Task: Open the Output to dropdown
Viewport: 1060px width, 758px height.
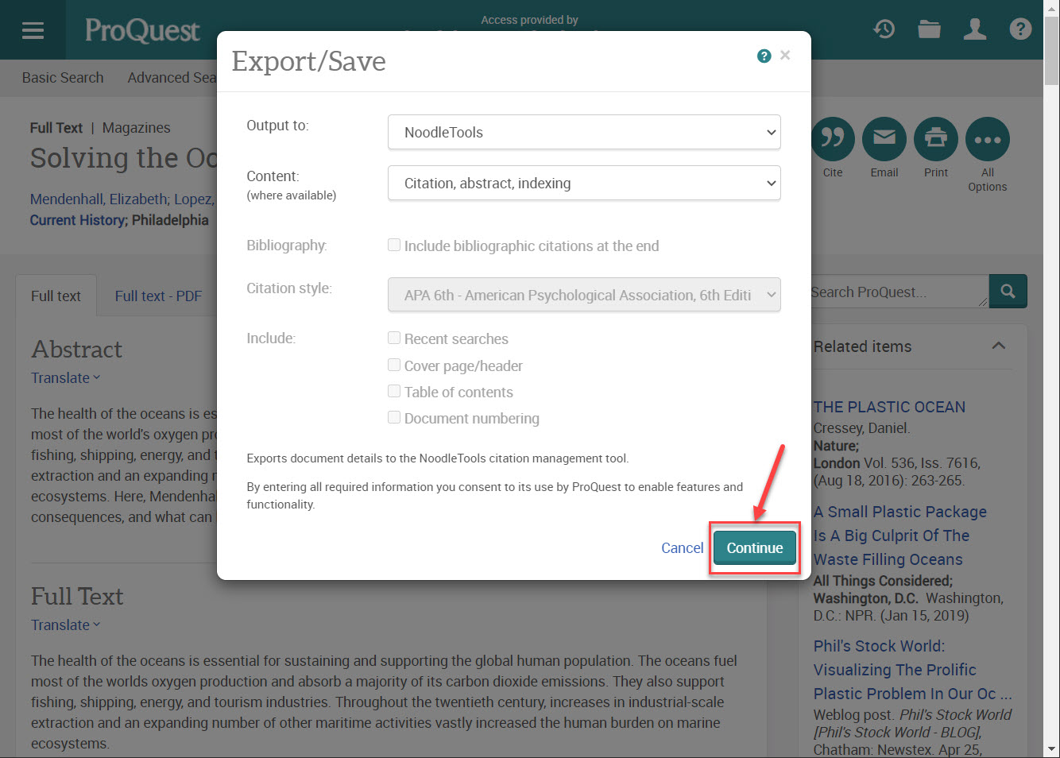Action: [x=585, y=132]
